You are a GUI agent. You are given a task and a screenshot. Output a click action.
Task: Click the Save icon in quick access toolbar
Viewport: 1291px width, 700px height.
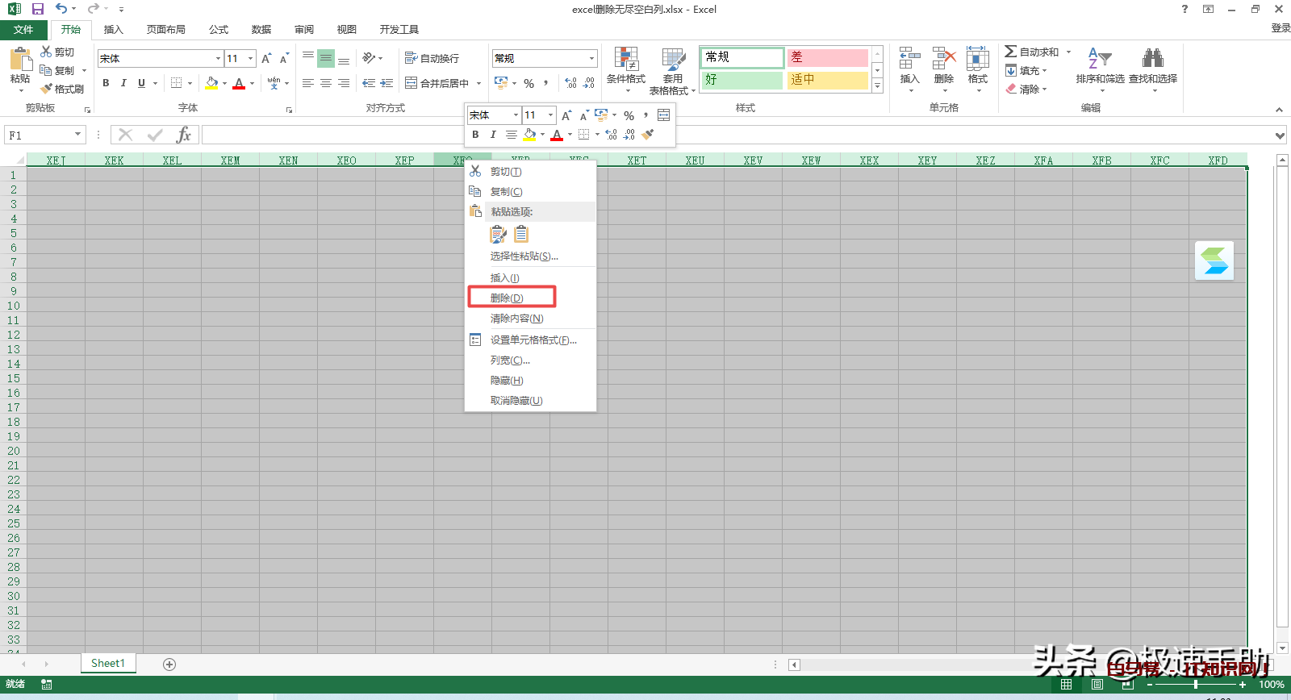[37, 9]
